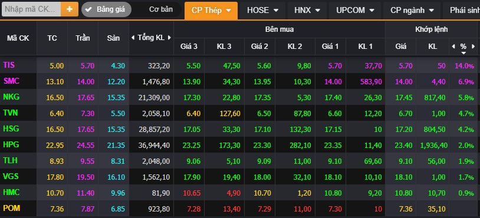This screenshot has width=480, height=218.
Task: Click the KL 3 column header
Action: tap(225, 47)
